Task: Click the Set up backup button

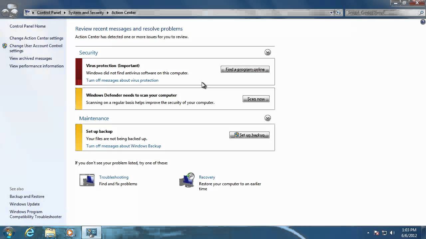Action: [249, 135]
